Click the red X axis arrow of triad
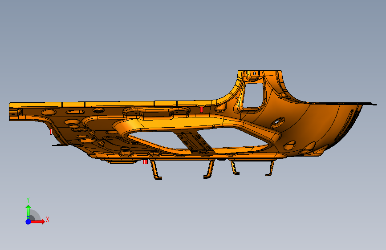Viewport: 386px width, 250px height. (38, 222)
